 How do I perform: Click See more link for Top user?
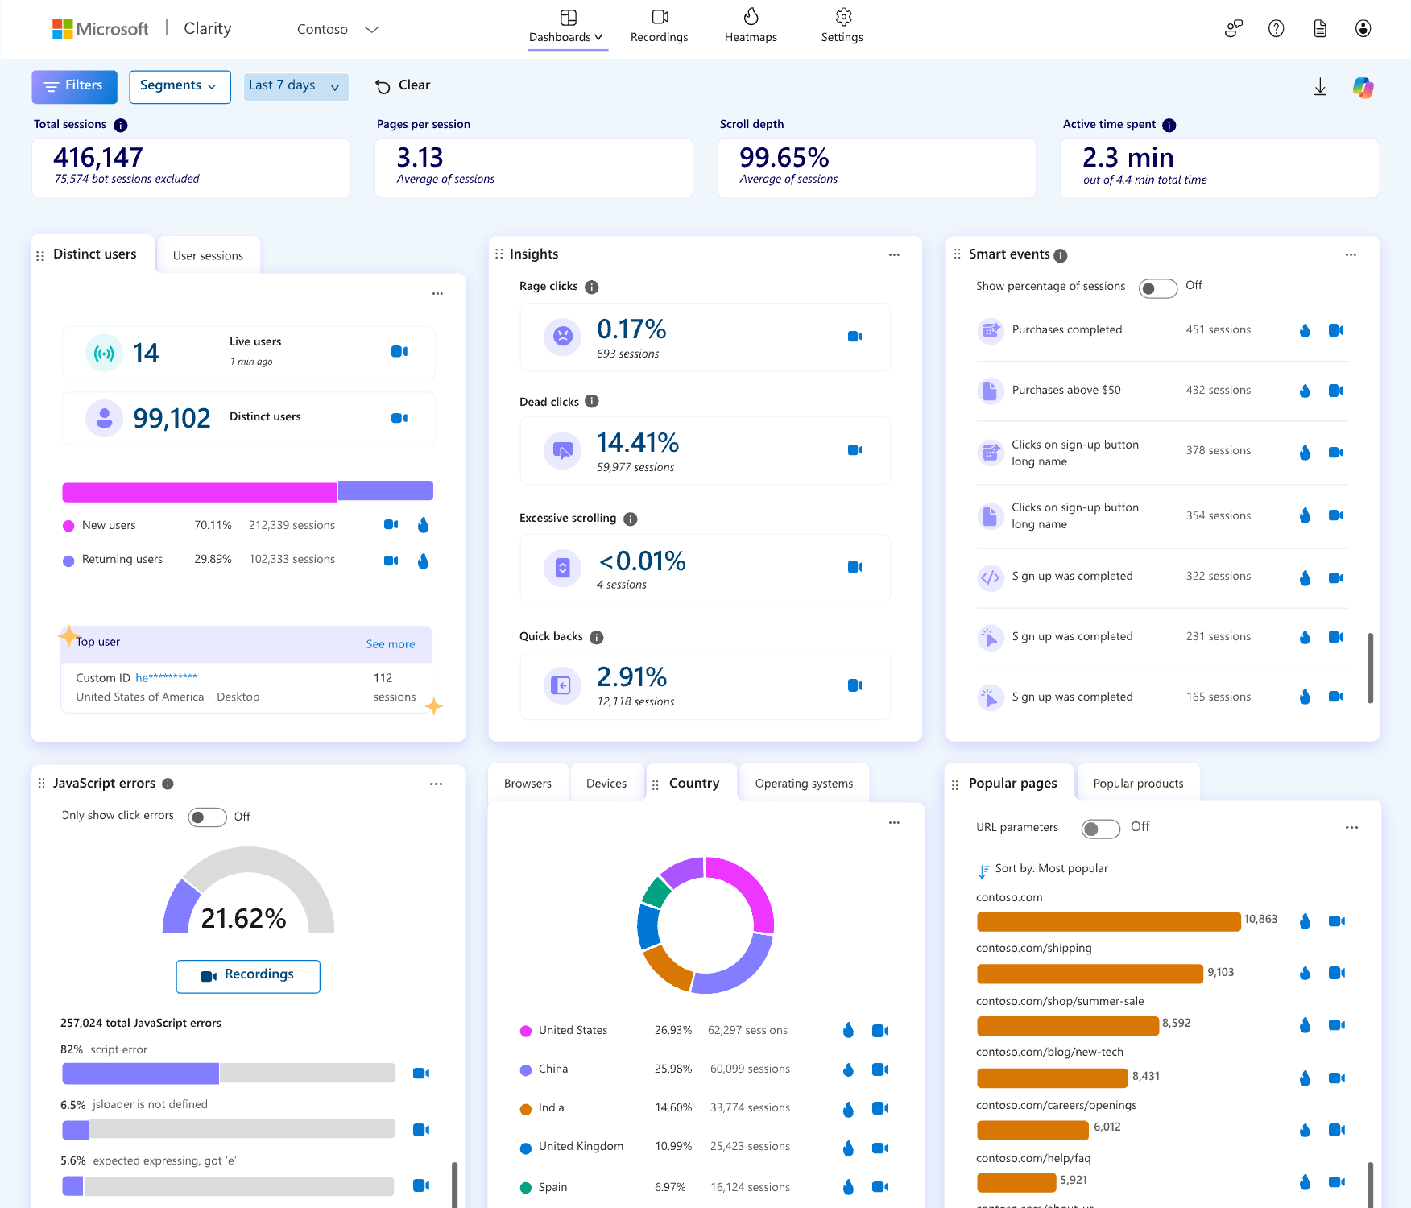[x=390, y=644]
